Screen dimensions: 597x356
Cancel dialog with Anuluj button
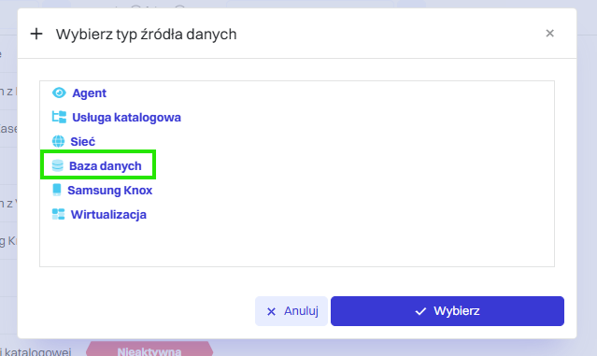pos(291,311)
